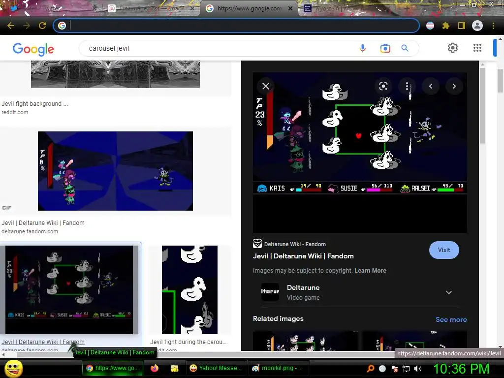Click the blue magnifier search button

click(405, 48)
